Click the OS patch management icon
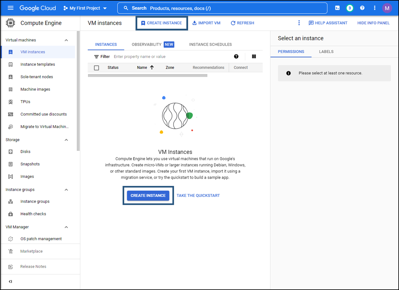 10,239
